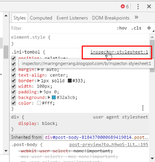The width and height of the screenshot is (155, 162).
Task: Open the div#post-body inherited element link
Action: click(x=96, y=137)
